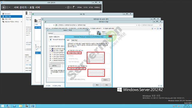
Task: Select team 1 row in NIC 팀 window
Action: click(x=38, y=53)
